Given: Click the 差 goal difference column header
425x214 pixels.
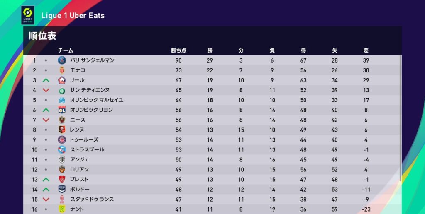Looking at the screenshot, I should (x=366, y=50).
